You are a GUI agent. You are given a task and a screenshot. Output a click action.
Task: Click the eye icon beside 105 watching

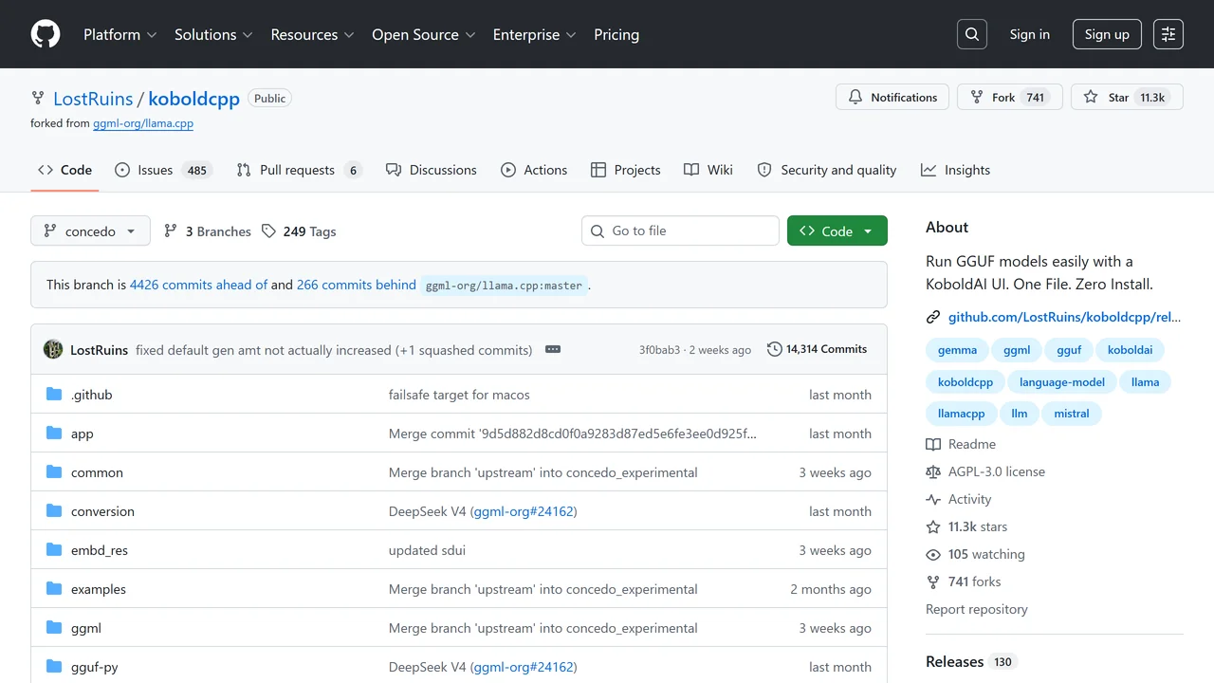pos(933,554)
